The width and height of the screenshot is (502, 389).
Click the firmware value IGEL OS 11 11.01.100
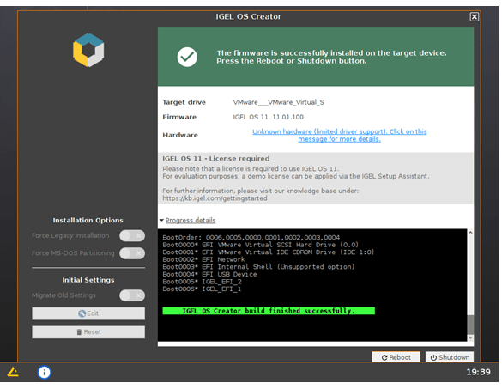tap(269, 117)
